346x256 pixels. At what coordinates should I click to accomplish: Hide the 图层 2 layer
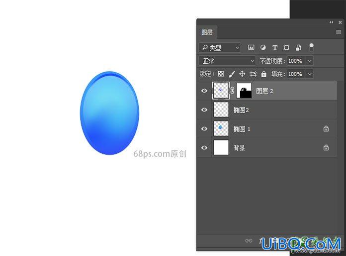tap(204, 91)
